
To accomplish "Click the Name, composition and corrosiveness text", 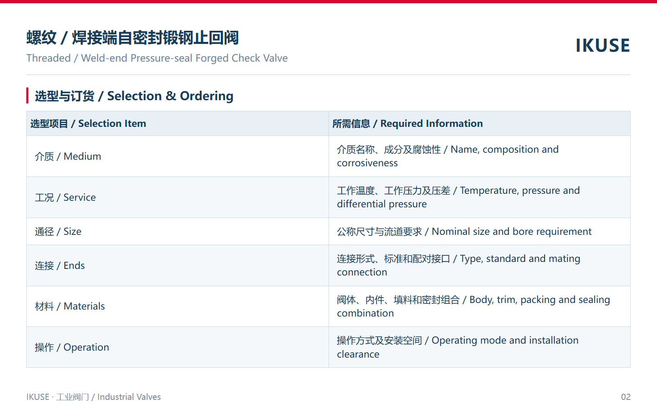I will click(448, 156).
